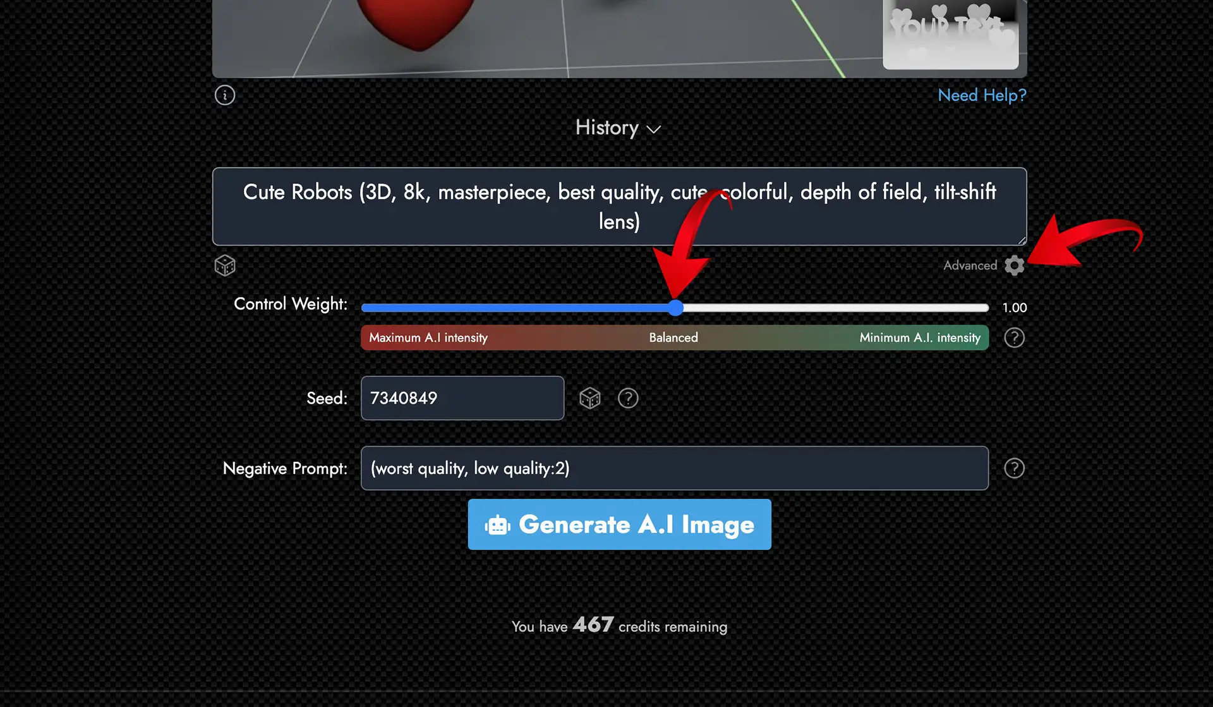Toggle Maximum A.I intensity setting
Screen dimensions: 1213x707
(428, 337)
